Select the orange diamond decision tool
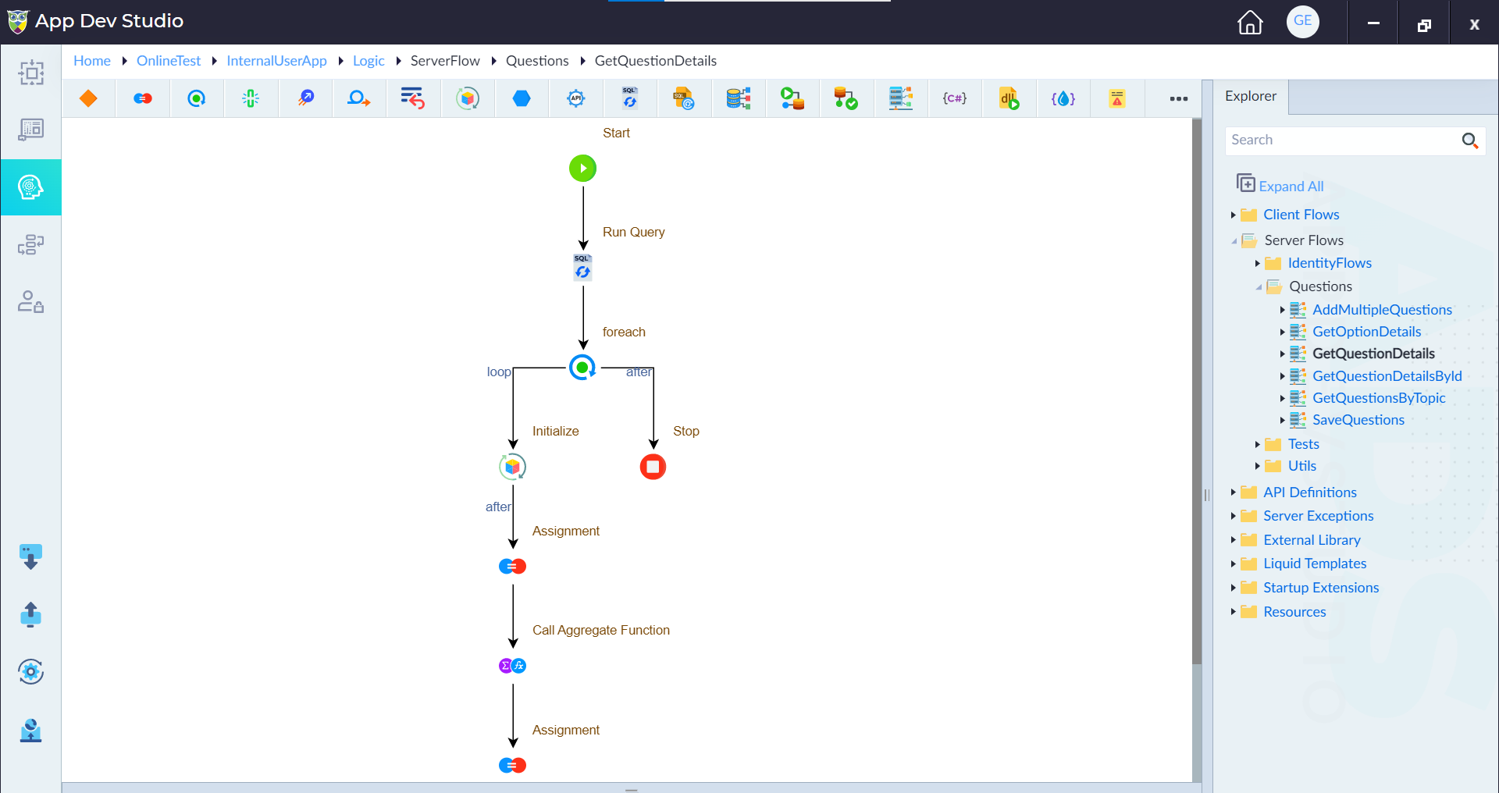 coord(88,98)
